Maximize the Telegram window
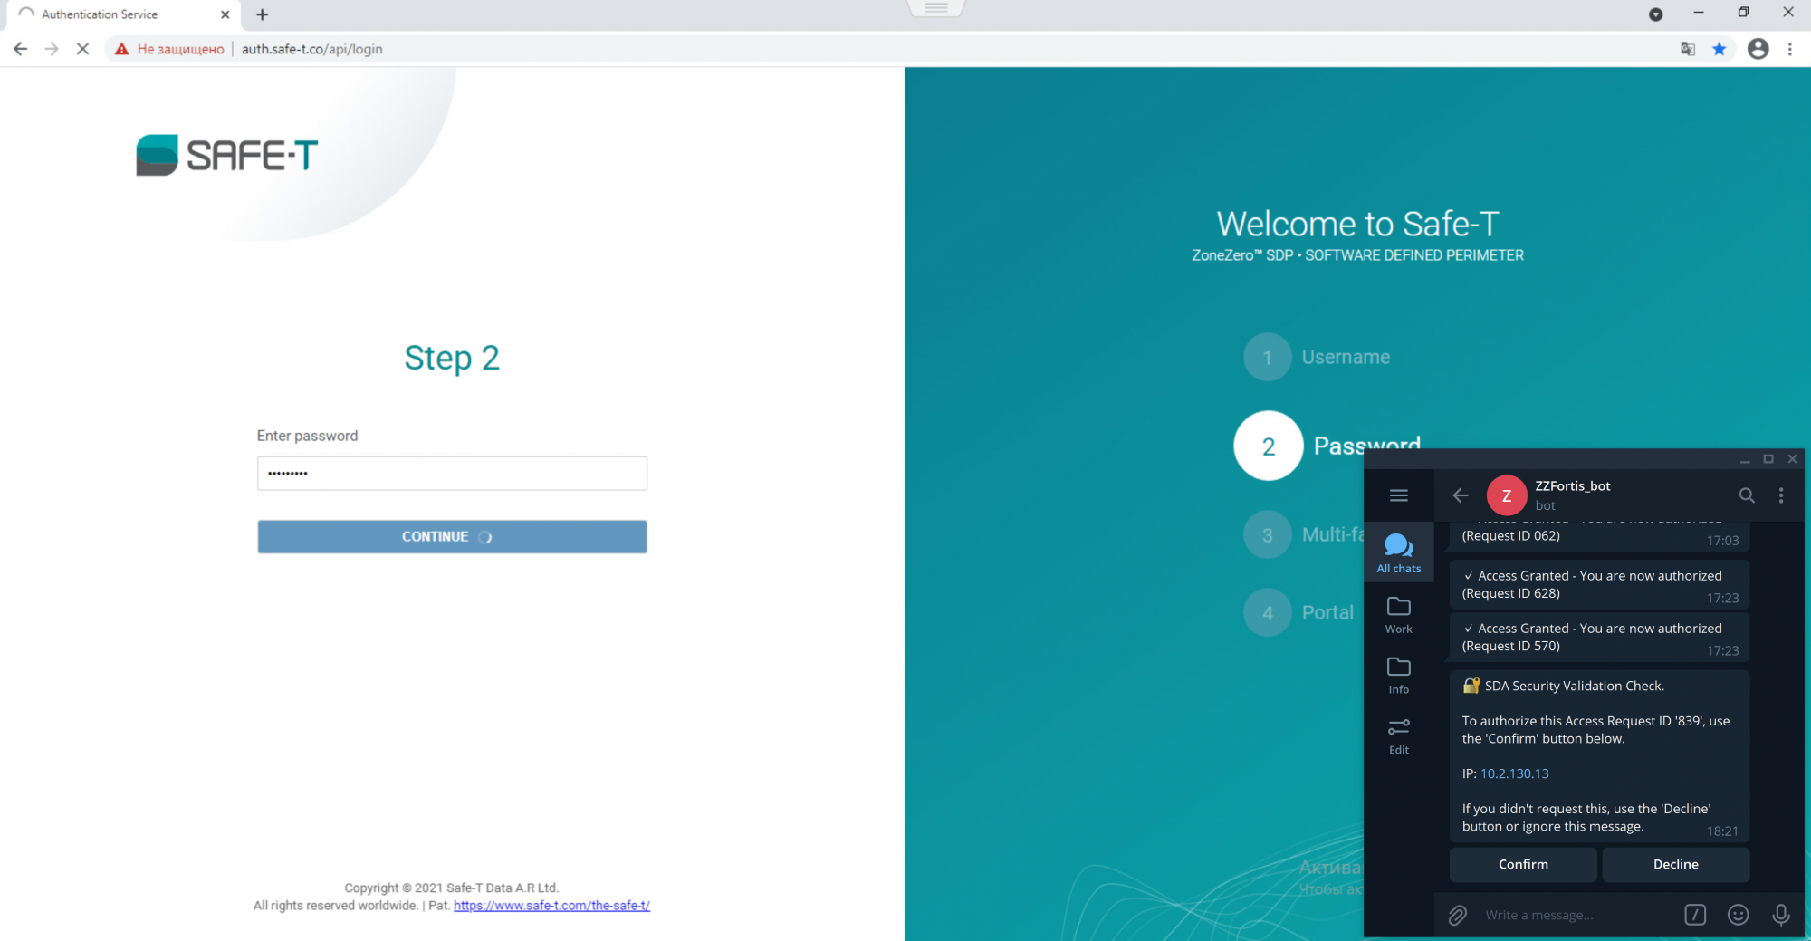 [1768, 459]
